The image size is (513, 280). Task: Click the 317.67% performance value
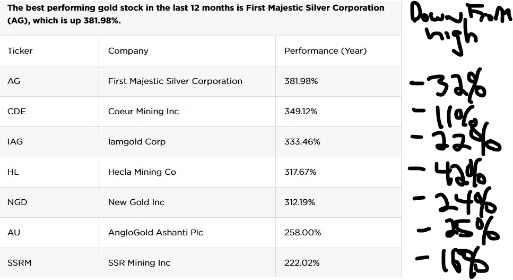(x=300, y=172)
